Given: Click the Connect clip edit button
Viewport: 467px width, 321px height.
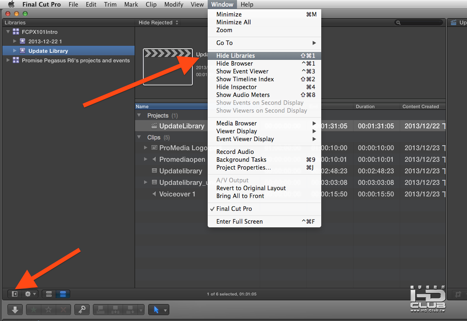Looking at the screenshot, I should click(101, 310).
